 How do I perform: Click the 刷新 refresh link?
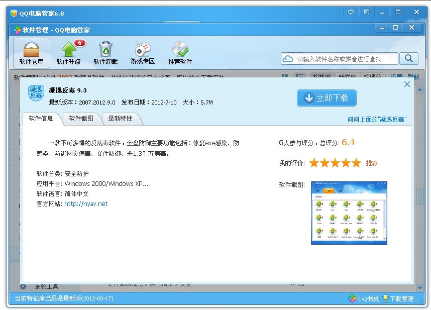point(413,77)
